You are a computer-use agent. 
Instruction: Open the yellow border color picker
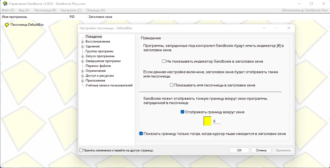pos(207,121)
